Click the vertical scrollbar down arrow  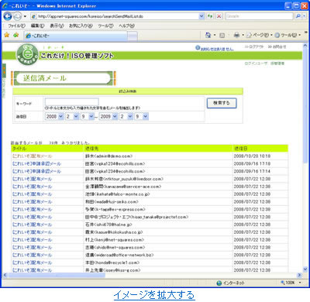pos(305,269)
